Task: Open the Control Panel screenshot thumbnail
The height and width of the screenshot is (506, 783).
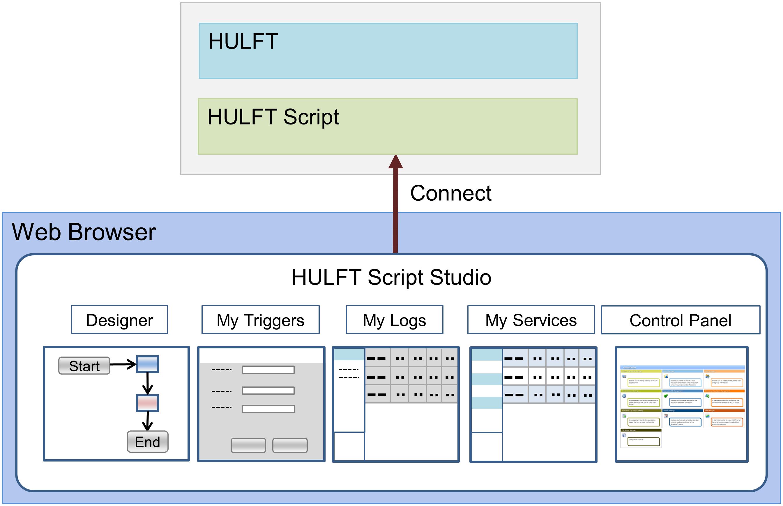Action: coord(682,405)
